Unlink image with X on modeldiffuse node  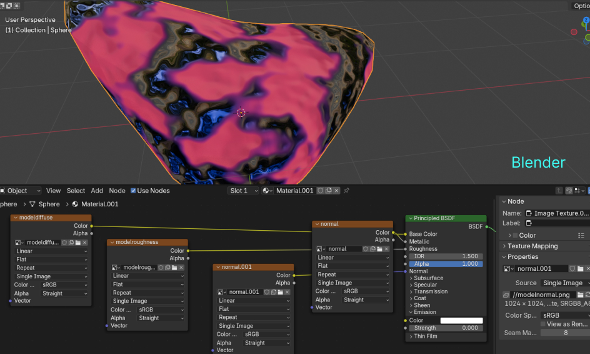pyautogui.click(x=85, y=243)
